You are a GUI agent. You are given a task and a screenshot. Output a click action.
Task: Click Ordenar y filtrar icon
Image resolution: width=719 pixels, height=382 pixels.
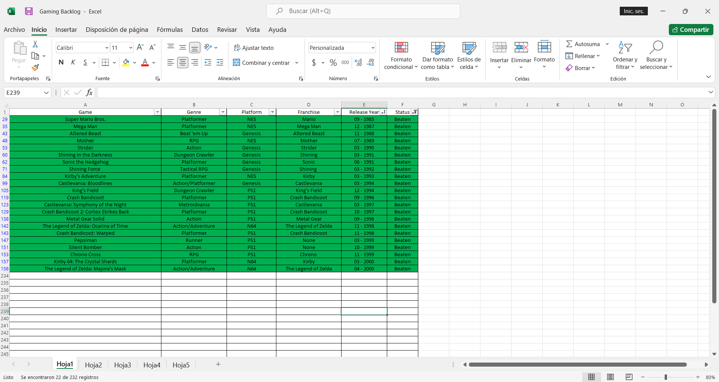625,47
